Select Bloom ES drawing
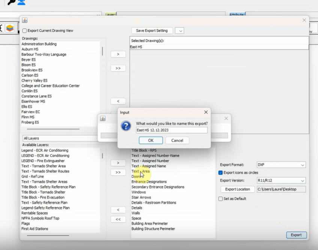The width and height of the screenshot is (318, 250). [28, 65]
